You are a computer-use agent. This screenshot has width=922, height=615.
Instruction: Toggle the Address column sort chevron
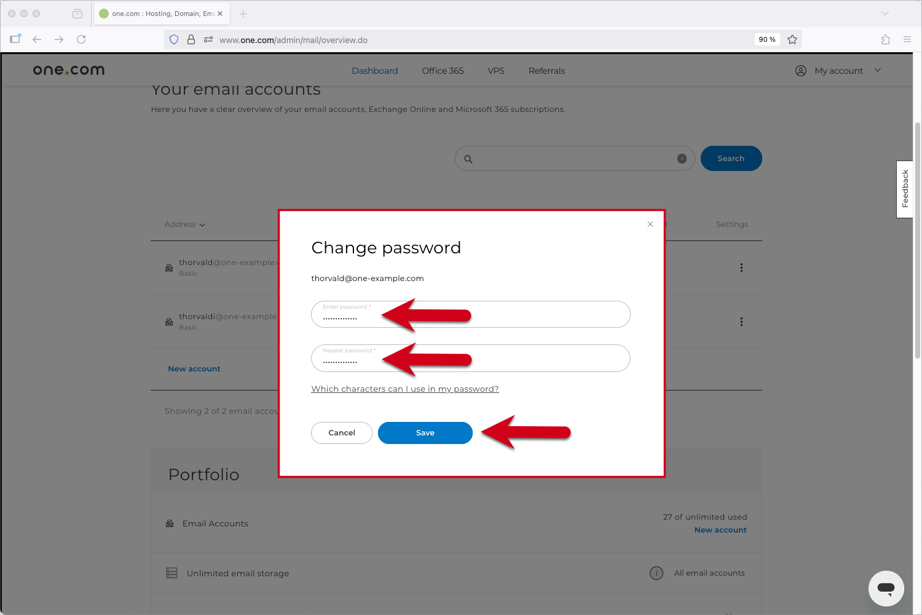[x=203, y=224]
